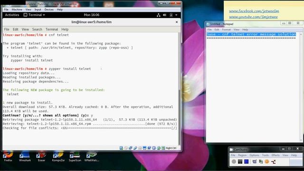
Task: Open the youtube.com/limjetwee link
Action: click(253, 17)
